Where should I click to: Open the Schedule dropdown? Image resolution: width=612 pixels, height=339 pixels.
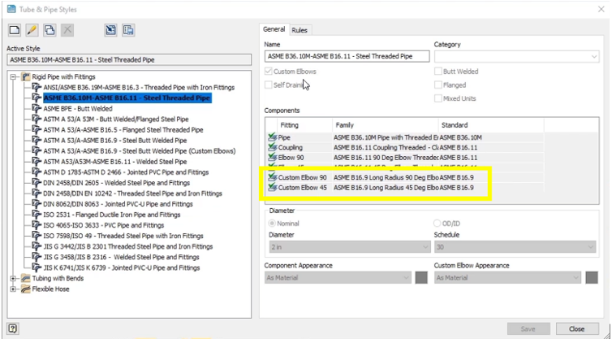(x=515, y=247)
